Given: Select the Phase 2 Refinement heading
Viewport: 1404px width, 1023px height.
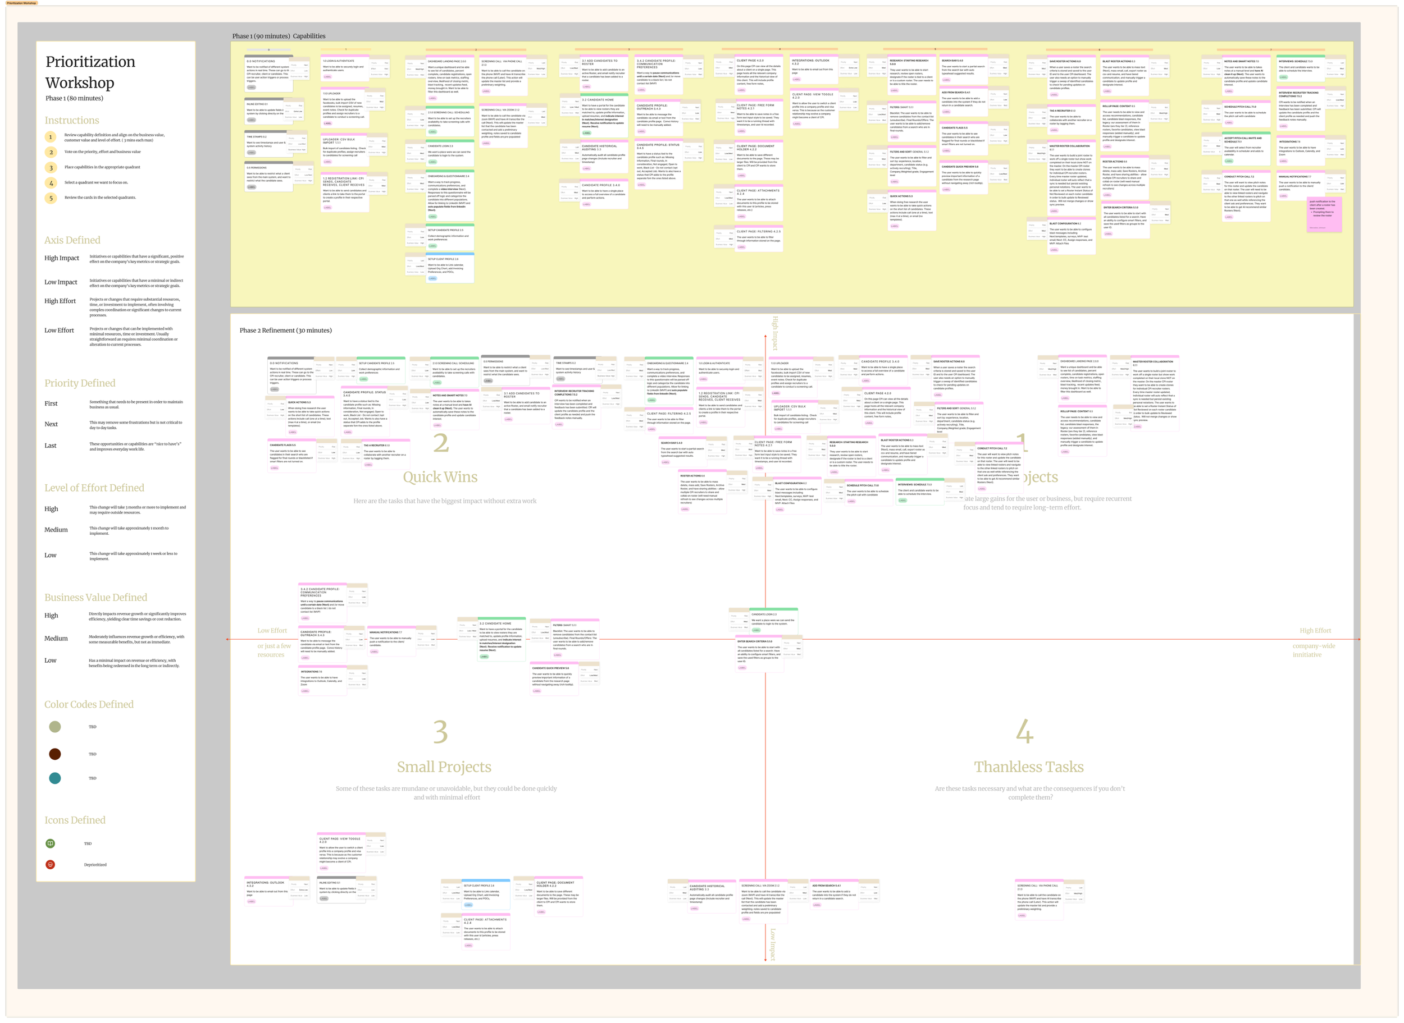Looking at the screenshot, I should [285, 331].
